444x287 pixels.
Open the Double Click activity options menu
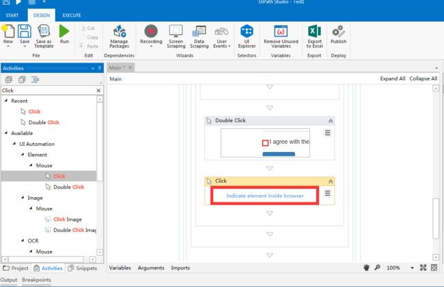tap(327, 133)
